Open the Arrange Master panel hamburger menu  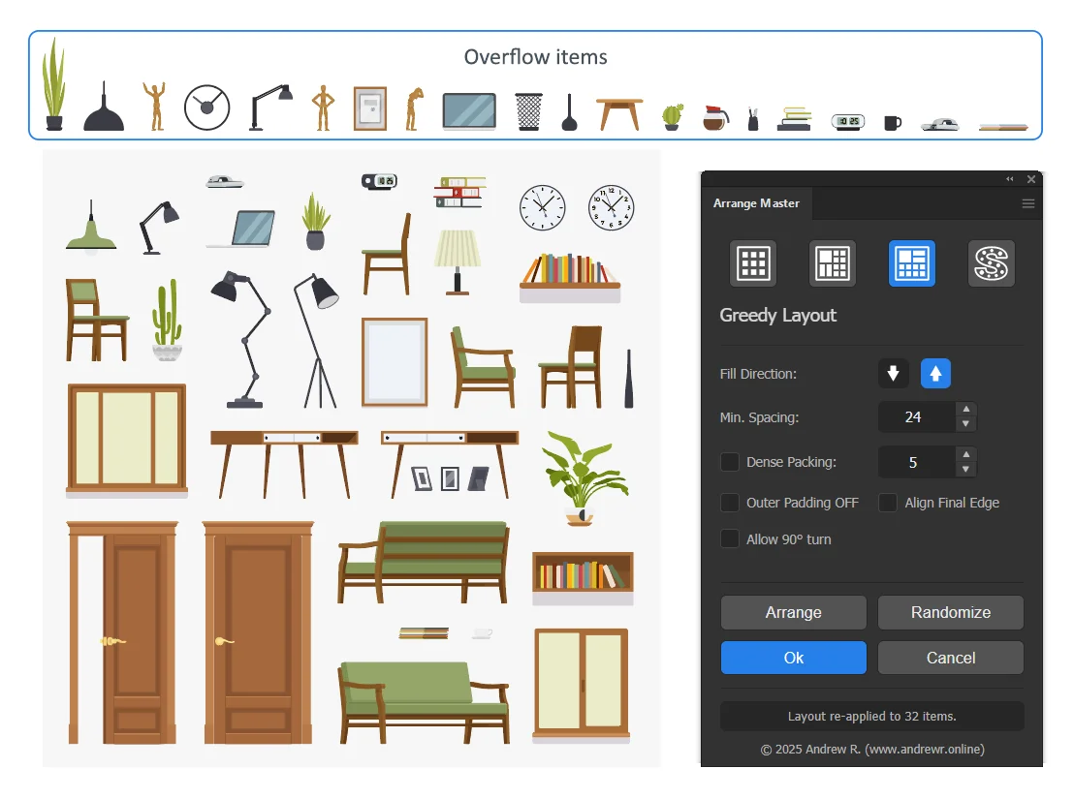click(x=1028, y=204)
